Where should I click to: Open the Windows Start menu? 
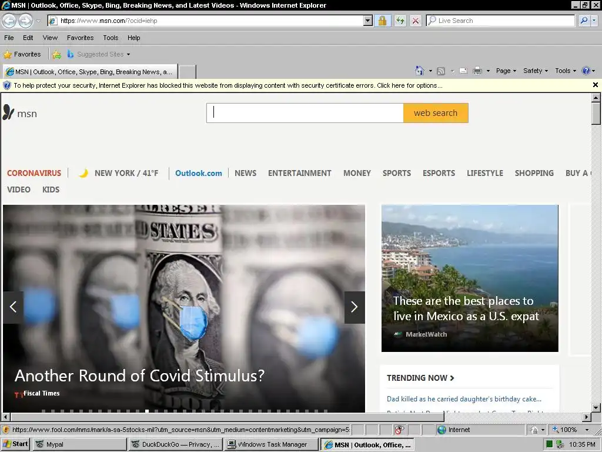pyautogui.click(x=15, y=444)
